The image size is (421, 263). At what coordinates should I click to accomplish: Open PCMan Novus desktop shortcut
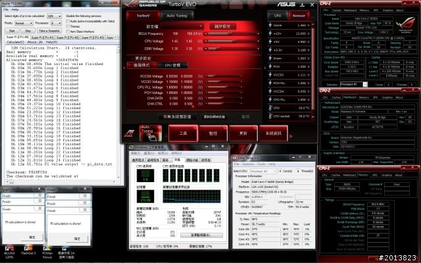tap(47, 252)
